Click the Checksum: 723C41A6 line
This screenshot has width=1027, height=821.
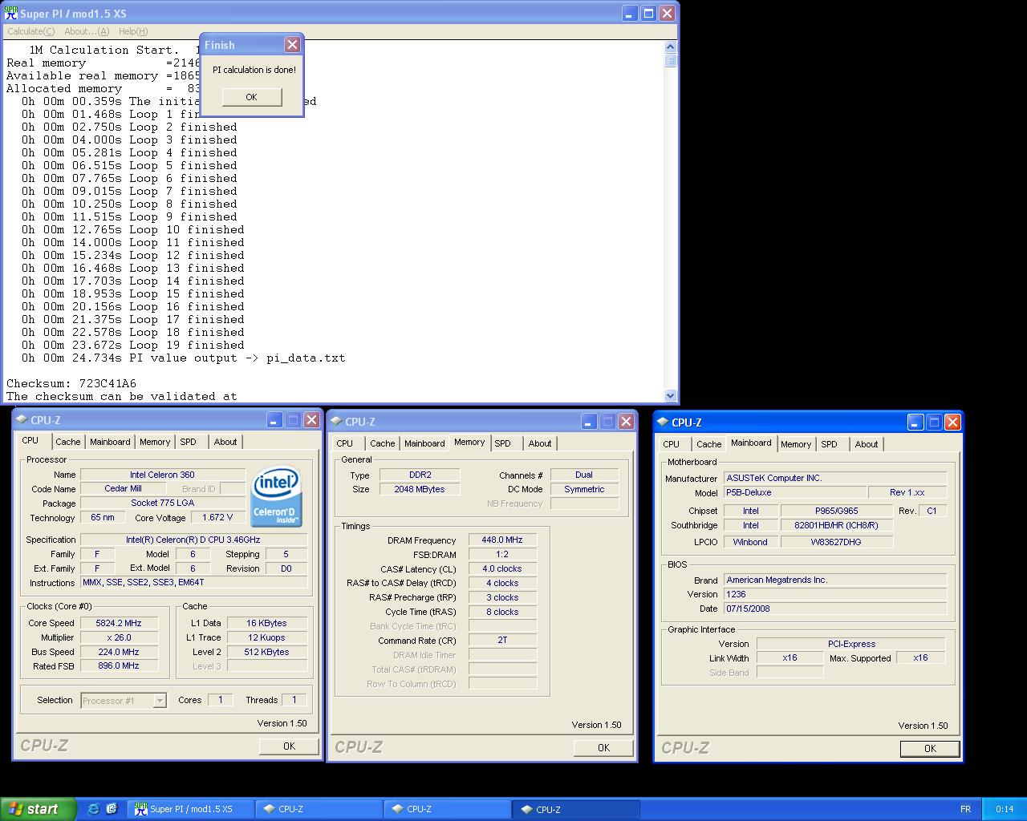(x=71, y=383)
